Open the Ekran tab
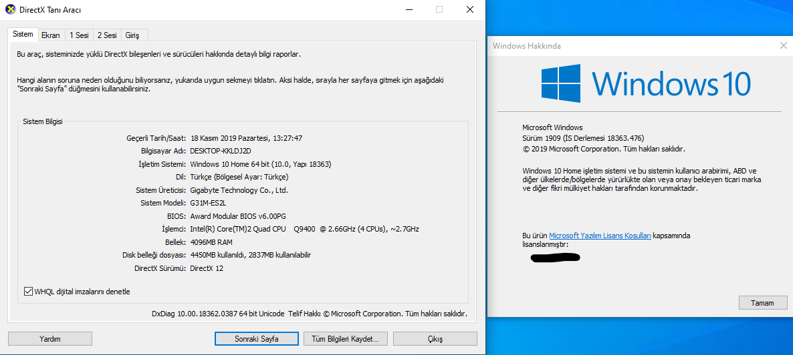 point(51,35)
